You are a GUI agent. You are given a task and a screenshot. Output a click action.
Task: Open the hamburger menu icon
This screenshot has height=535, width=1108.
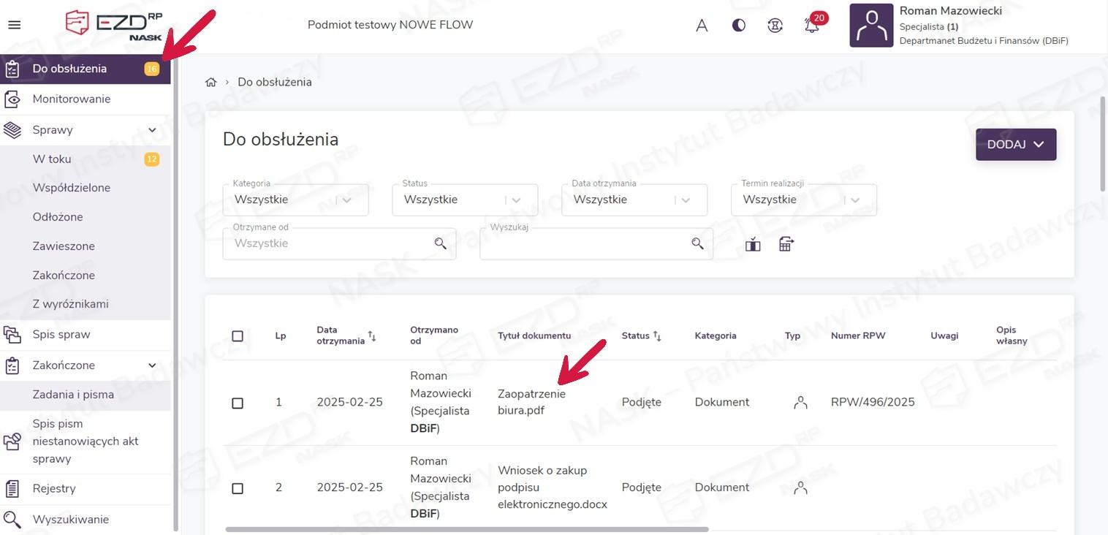click(14, 25)
